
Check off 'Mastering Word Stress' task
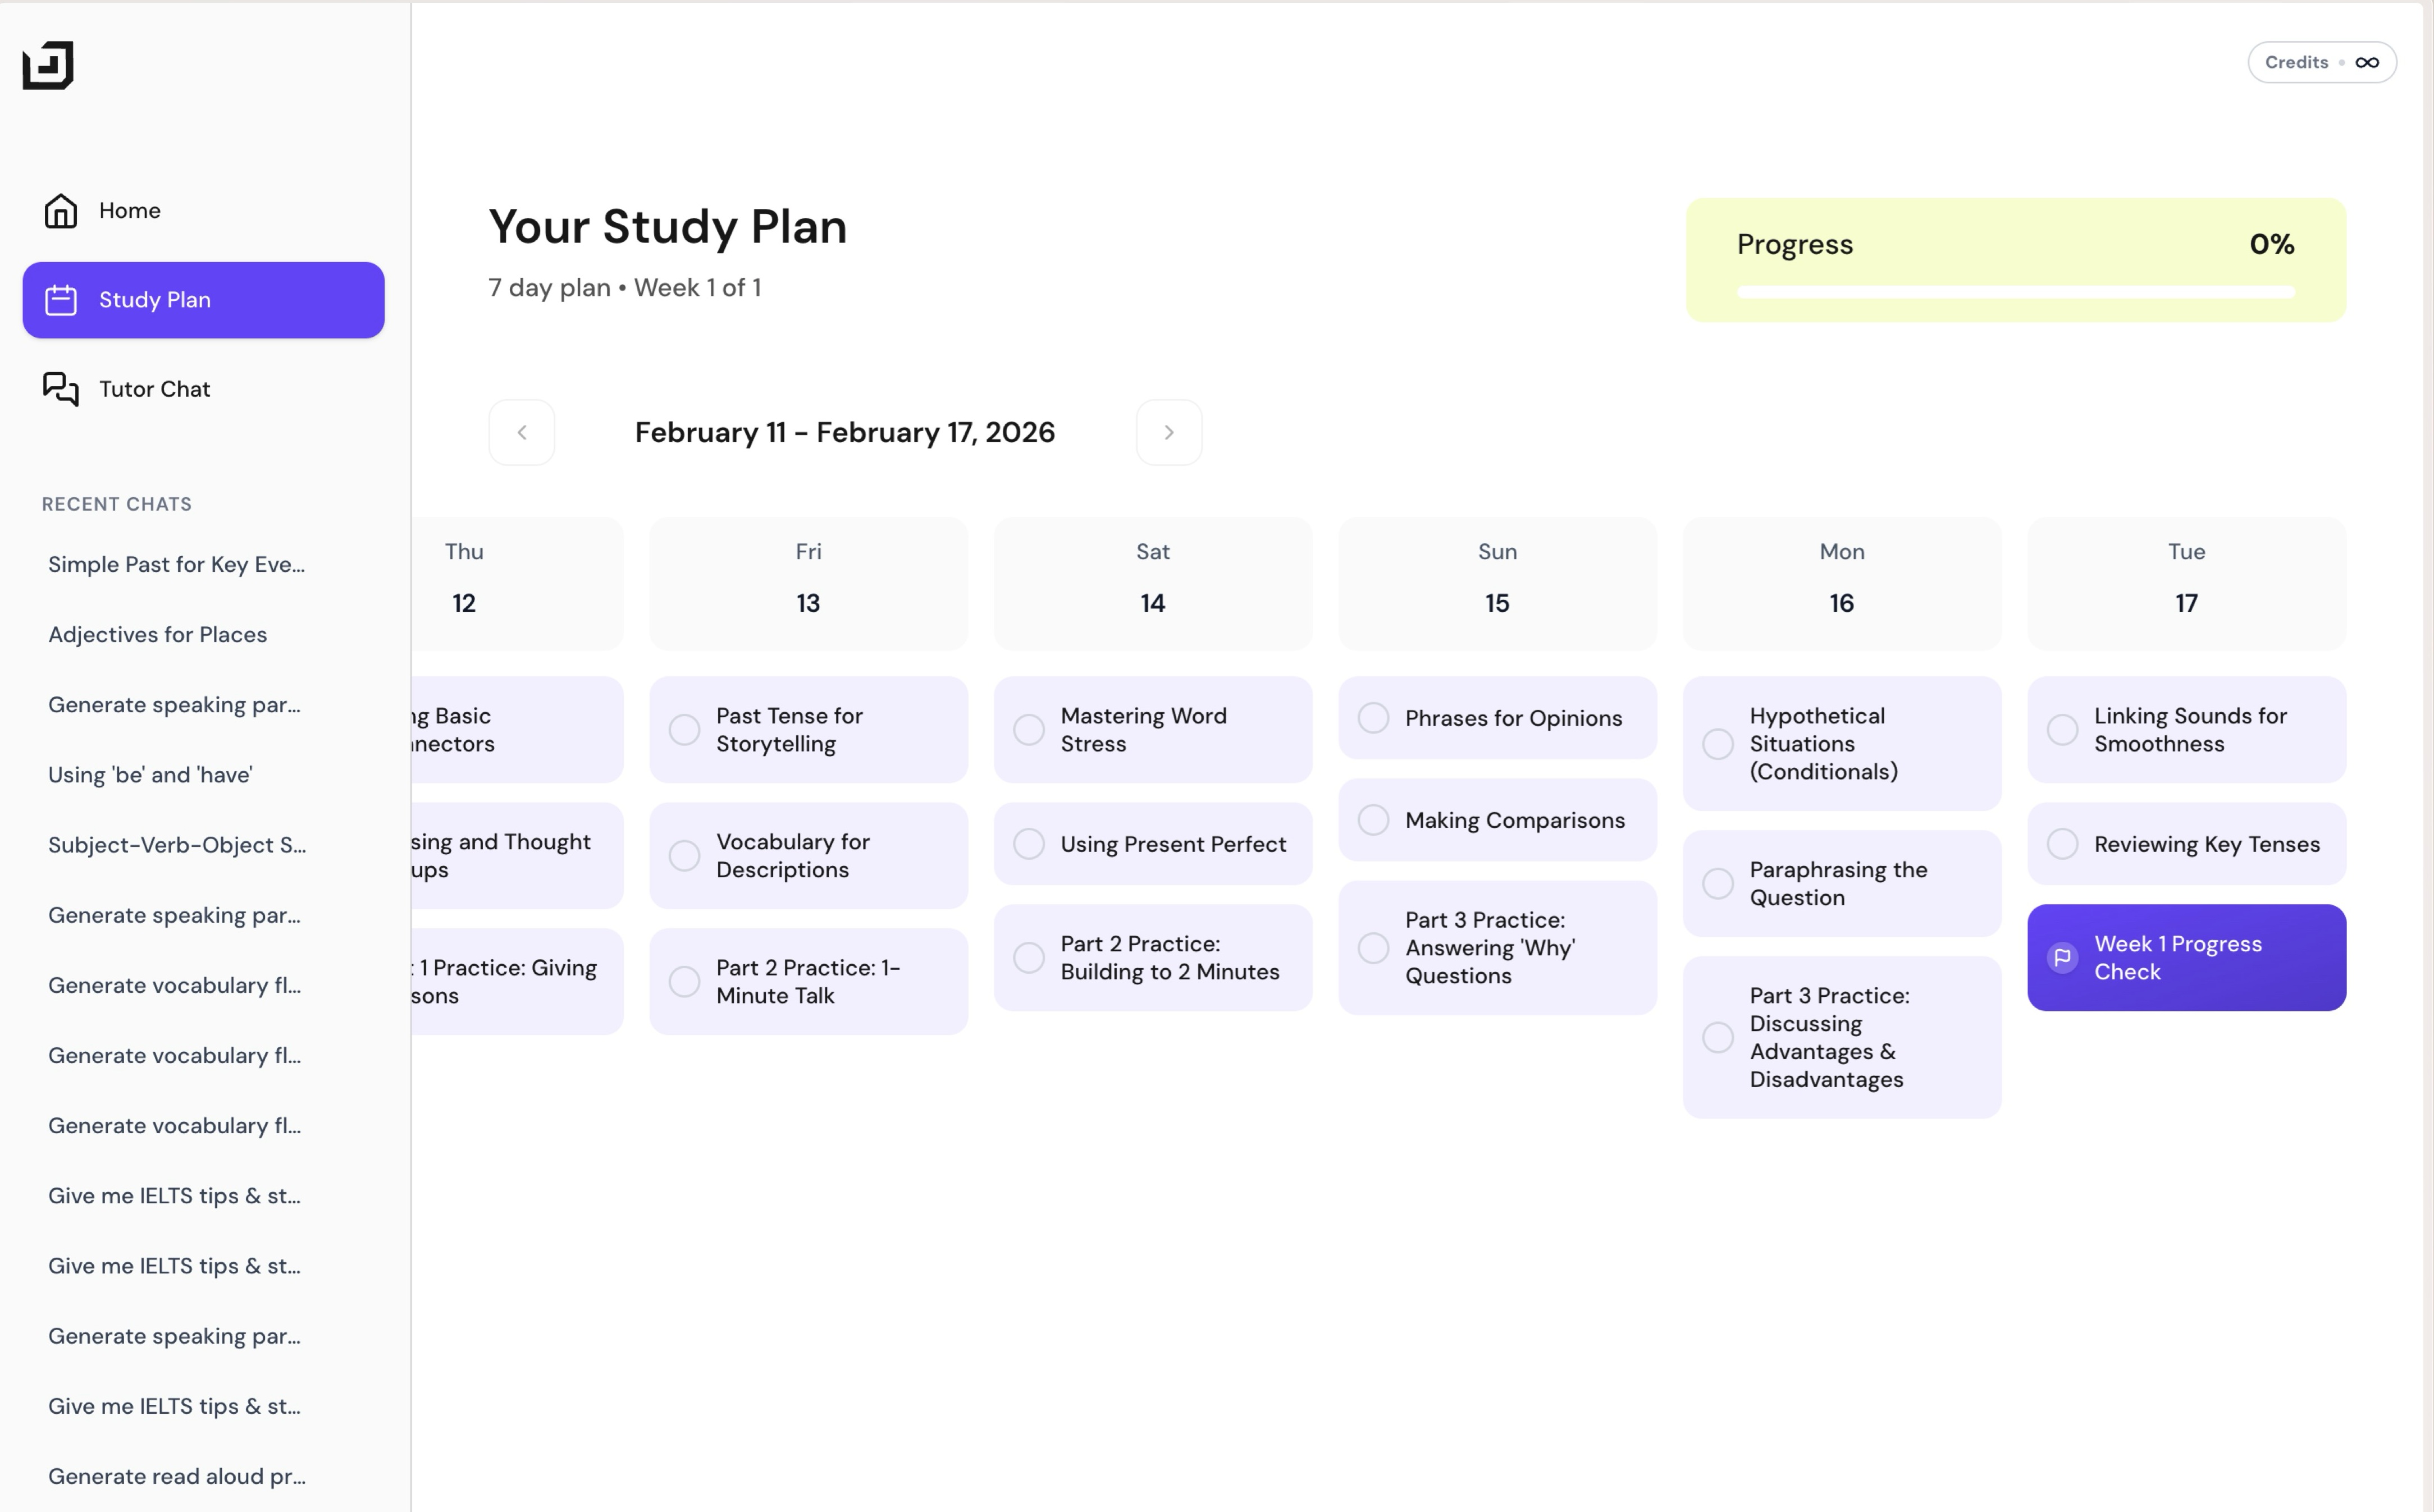[x=1029, y=729]
